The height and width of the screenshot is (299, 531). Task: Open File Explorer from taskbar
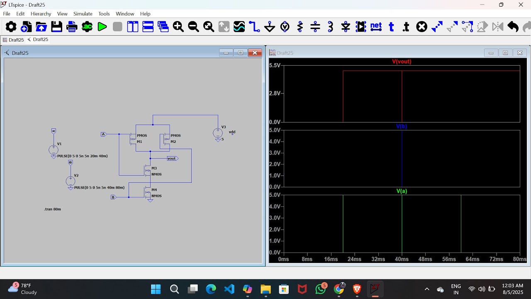[265, 289]
